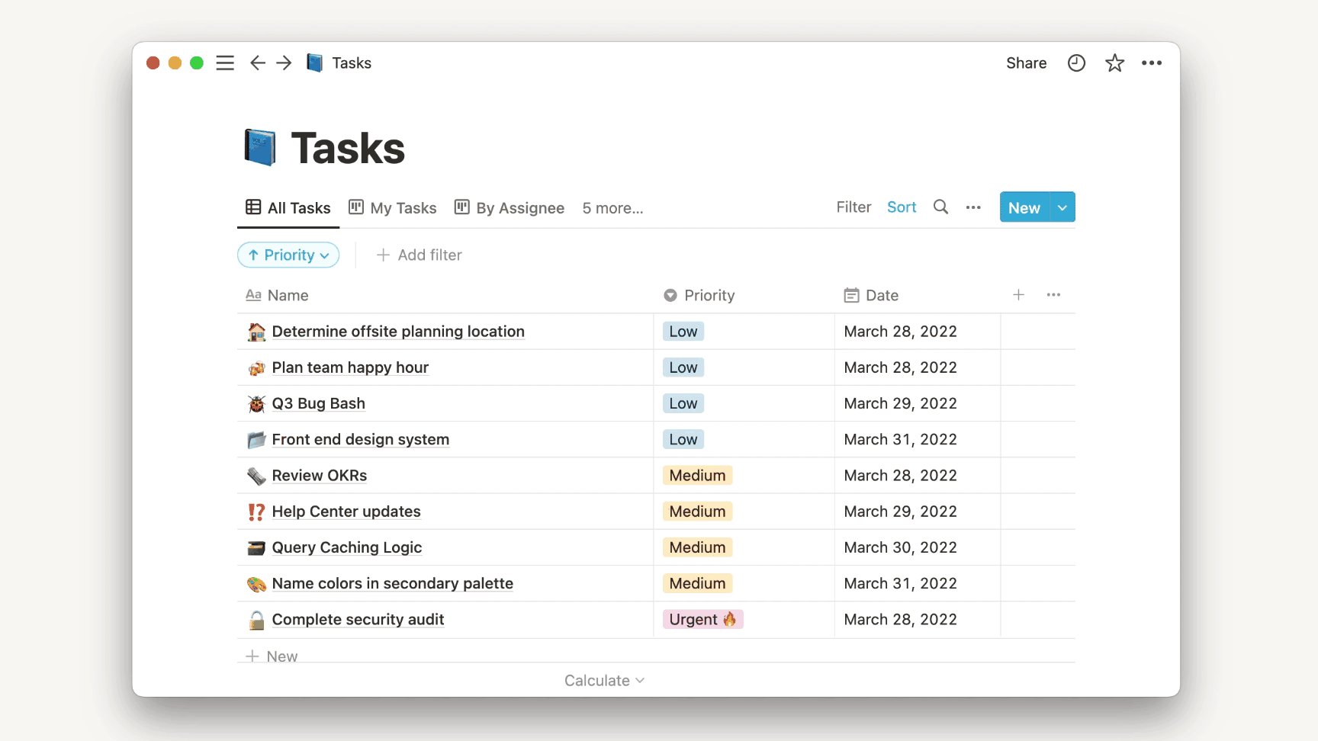Open the Priority sort pill dropdown
Image resolution: width=1318 pixels, height=741 pixels.
point(288,255)
